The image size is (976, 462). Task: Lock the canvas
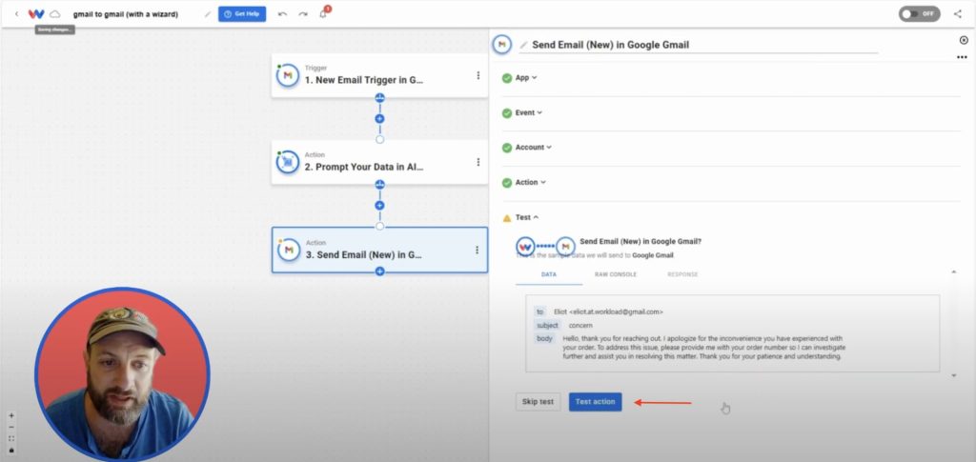pos(11,450)
